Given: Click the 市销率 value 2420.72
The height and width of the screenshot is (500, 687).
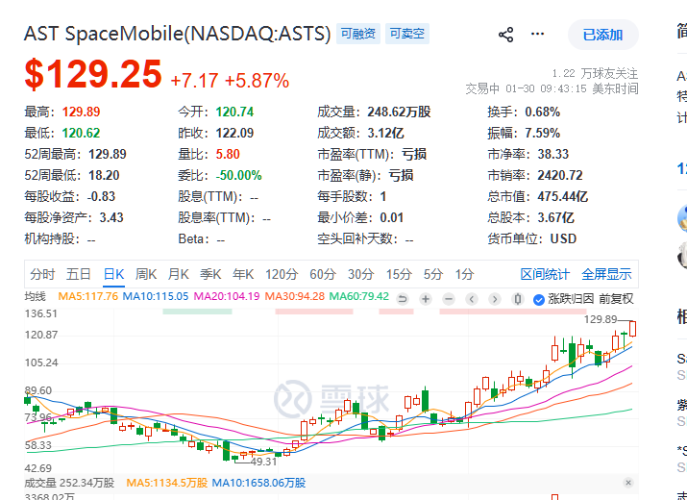Looking at the screenshot, I should pyautogui.click(x=560, y=175).
